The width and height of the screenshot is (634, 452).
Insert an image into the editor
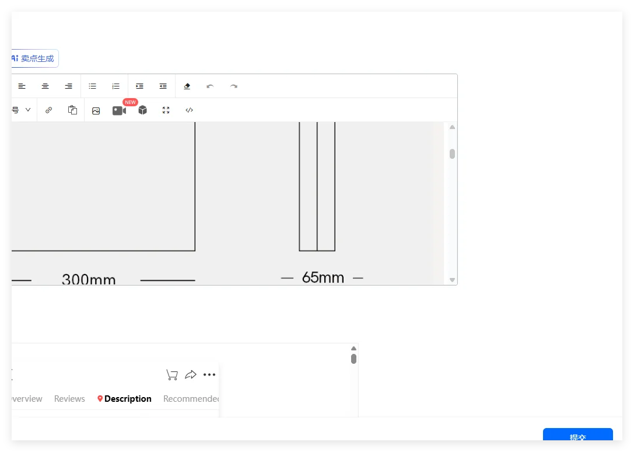96,110
